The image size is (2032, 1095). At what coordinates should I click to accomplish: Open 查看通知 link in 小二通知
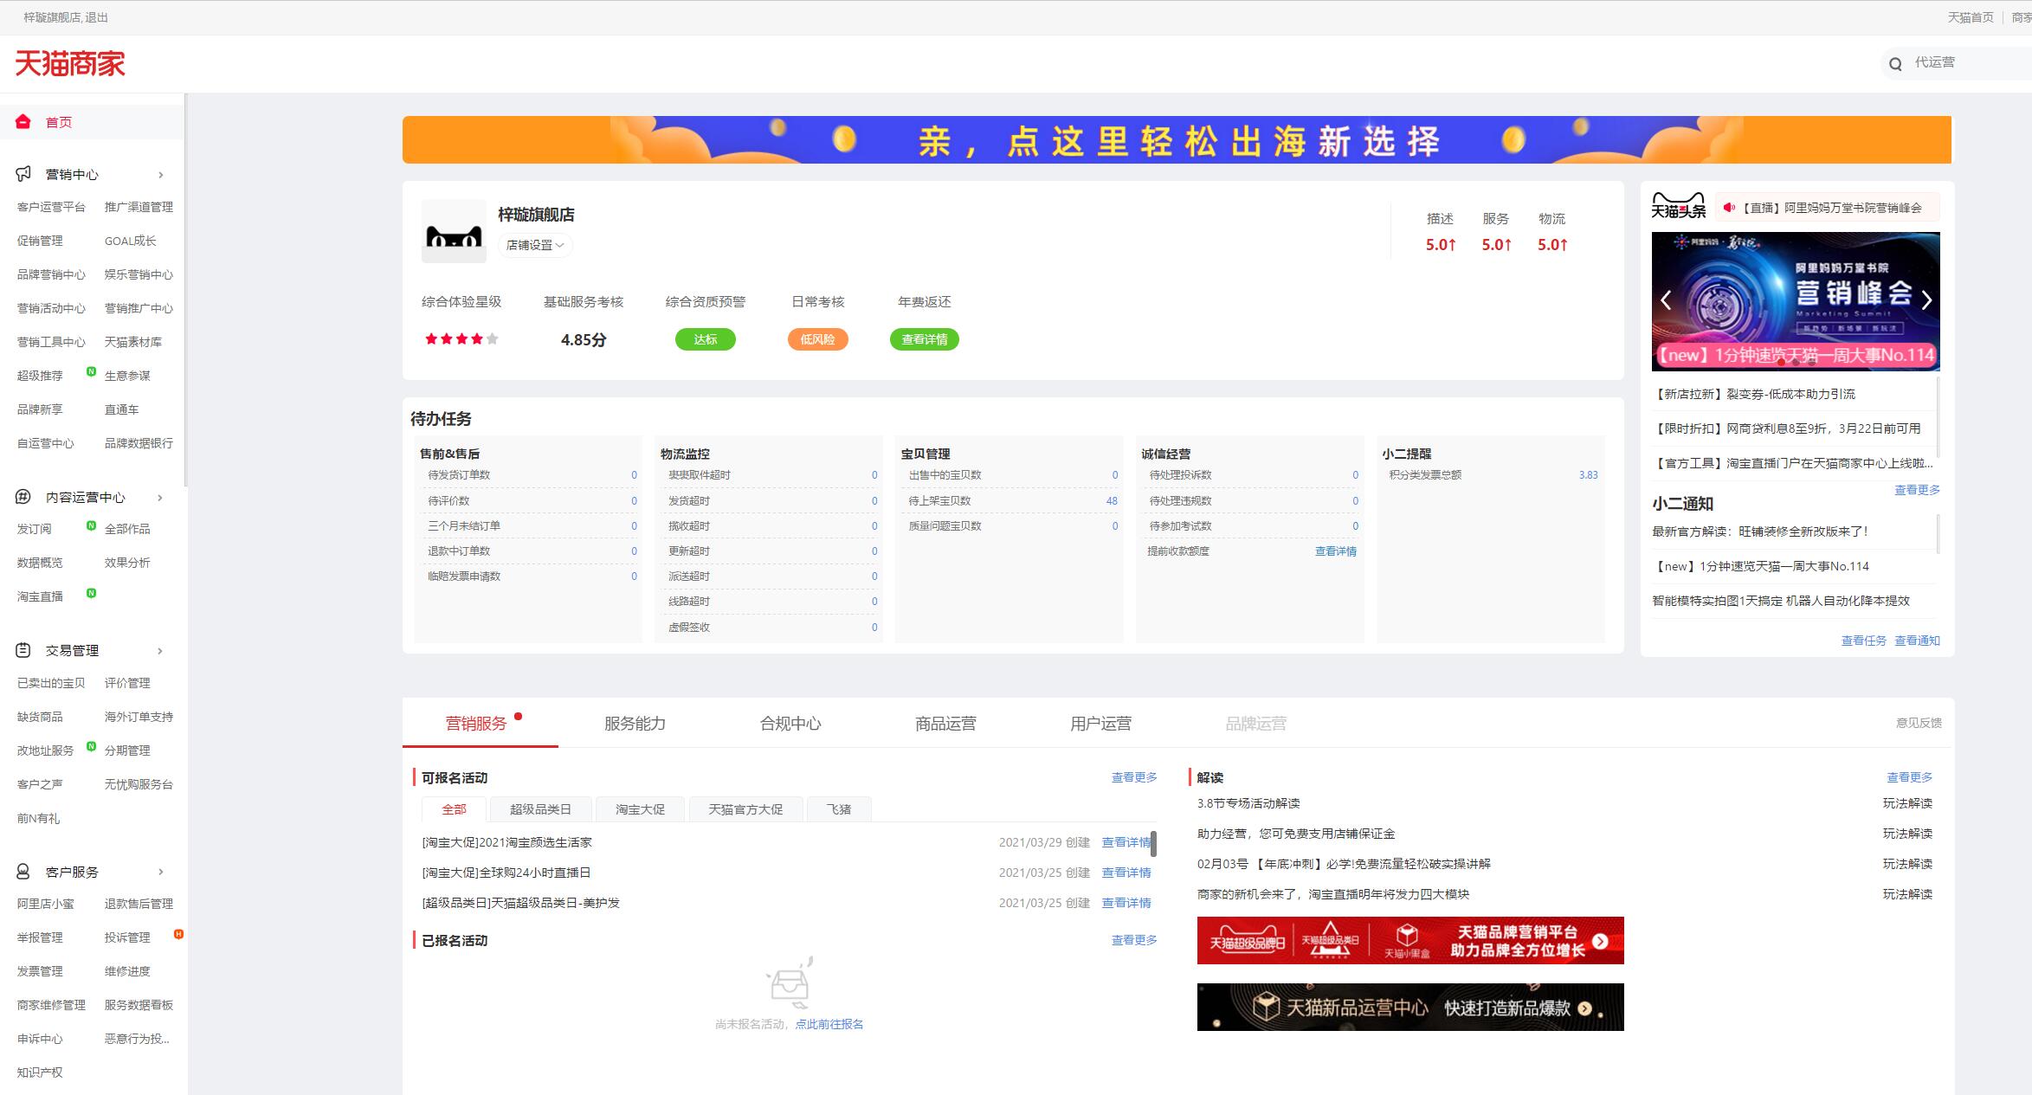point(1917,641)
